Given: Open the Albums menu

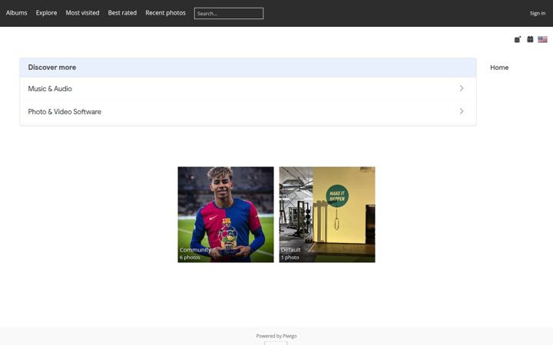Looking at the screenshot, I should tap(17, 13).
